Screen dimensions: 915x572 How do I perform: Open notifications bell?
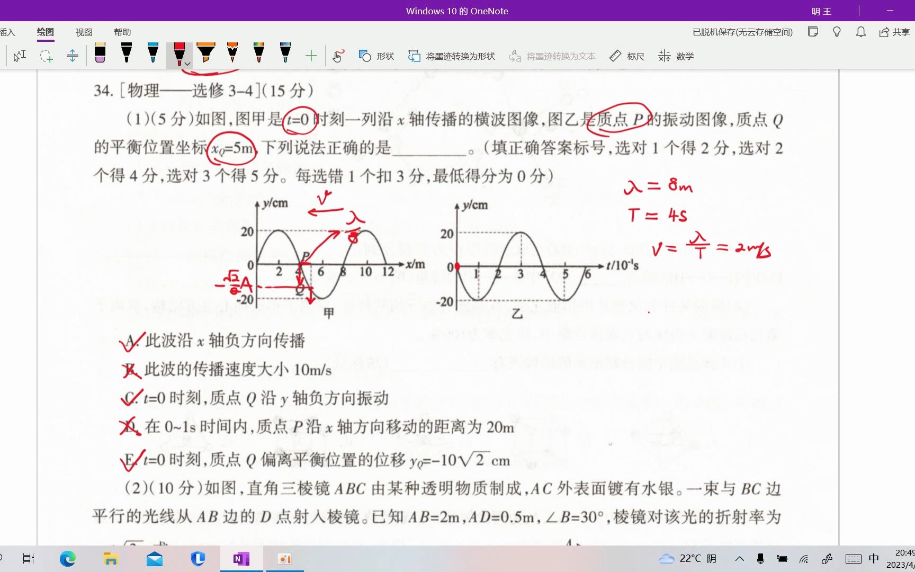861,32
